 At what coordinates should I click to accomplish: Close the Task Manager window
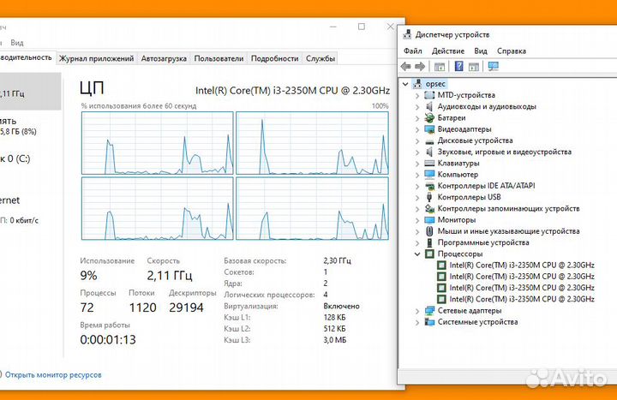pyautogui.click(x=390, y=27)
